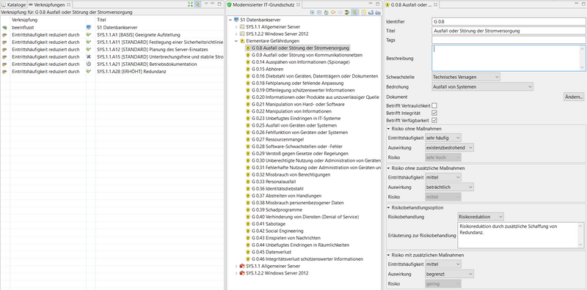Viewport: 587px width, 290px height.
Task: Click the Titel input field in editor
Action: (x=508, y=31)
